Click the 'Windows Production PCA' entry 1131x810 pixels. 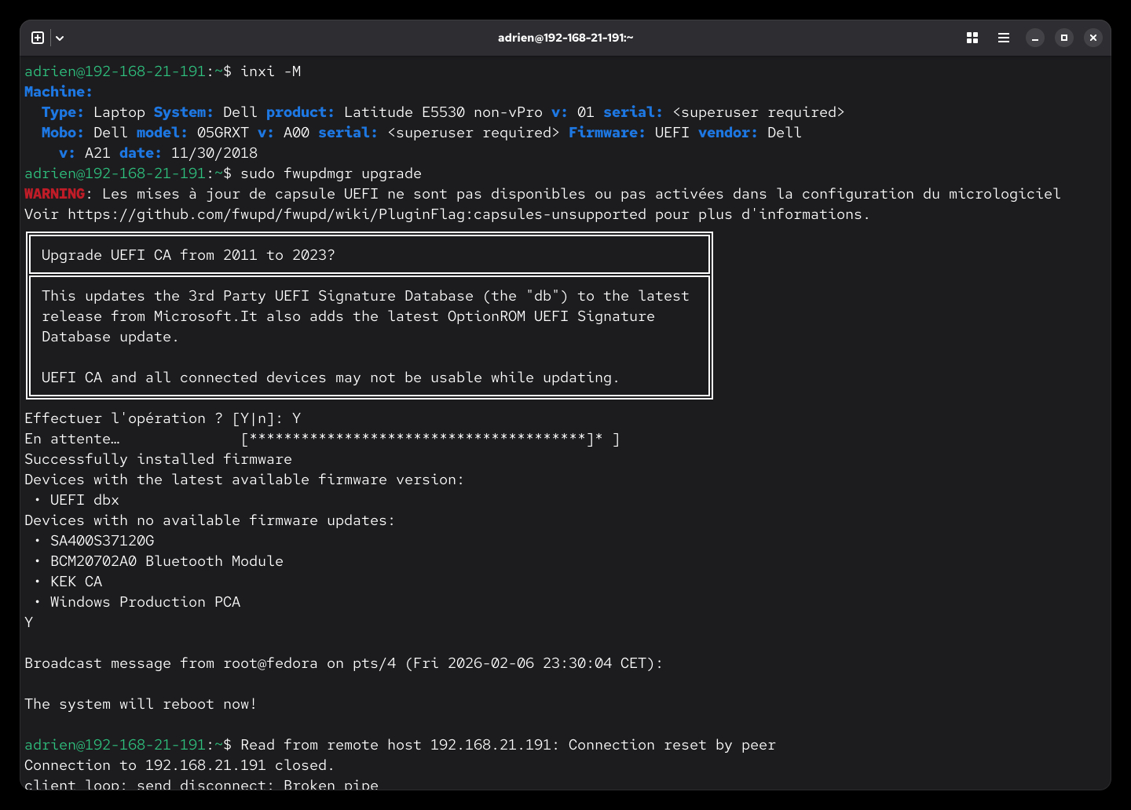[x=145, y=602]
